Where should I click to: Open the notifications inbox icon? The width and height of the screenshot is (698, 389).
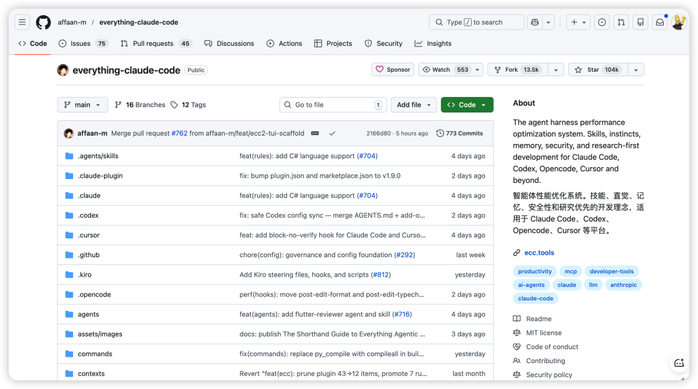[x=660, y=22]
